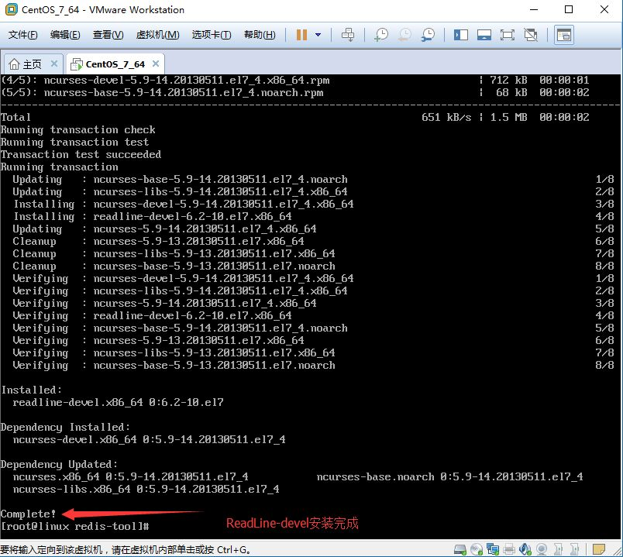Switch to the 主页 tab
Screen dimensions: 623x557
click(x=34, y=64)
